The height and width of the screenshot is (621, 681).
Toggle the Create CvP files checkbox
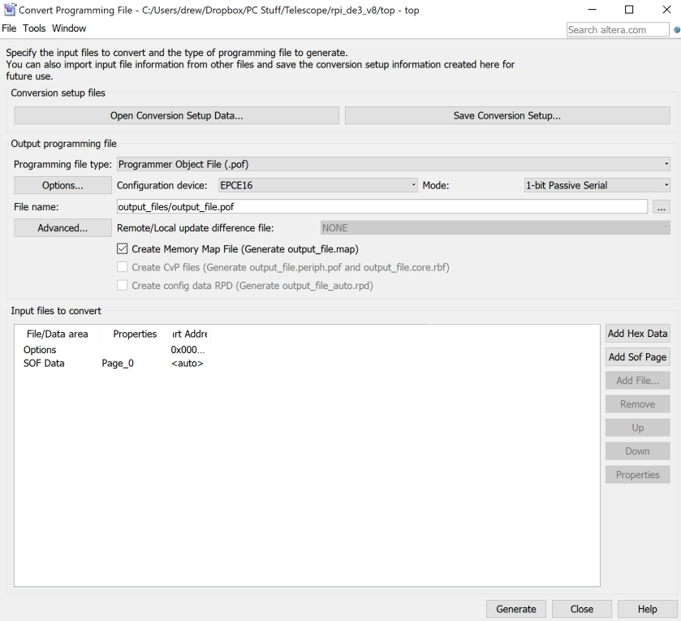122,267
